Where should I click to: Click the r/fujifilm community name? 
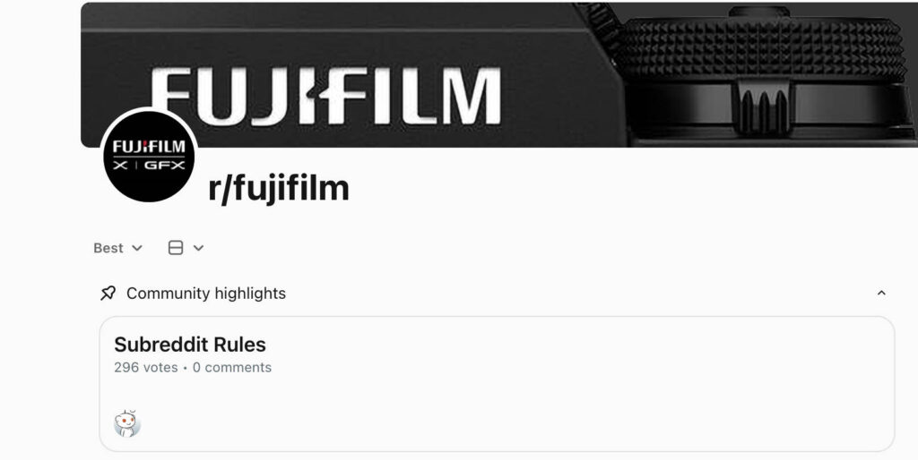tap(278, 189)
